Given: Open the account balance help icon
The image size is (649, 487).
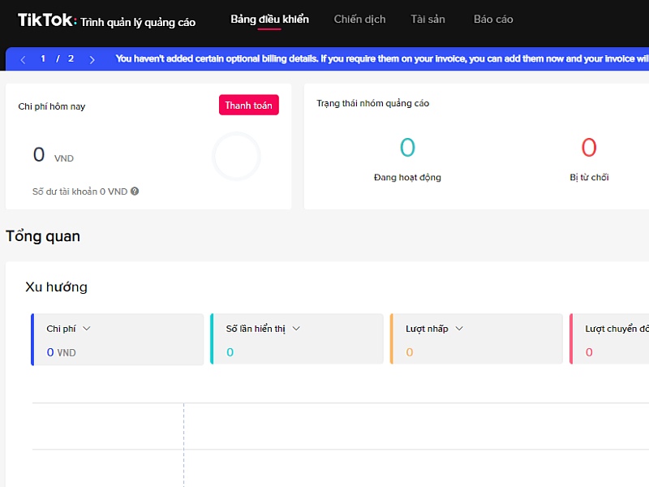Looking at the screenshot, I should pos(135,192).
